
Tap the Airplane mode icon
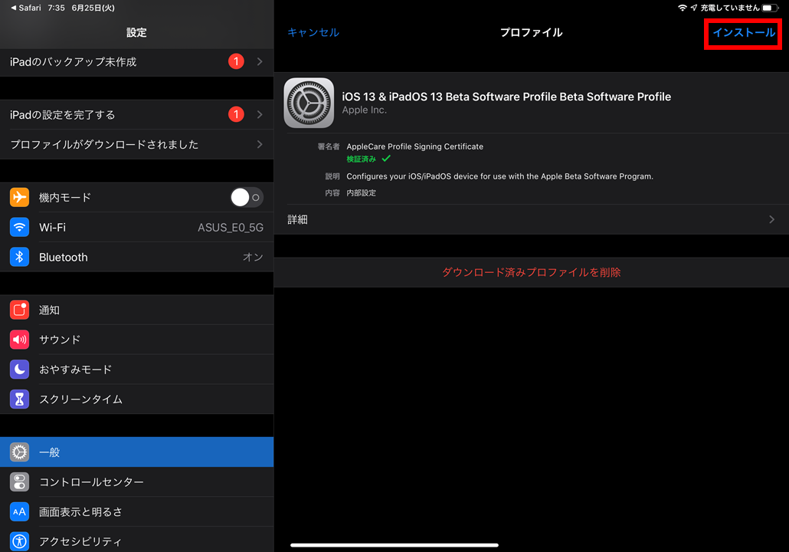19,197
